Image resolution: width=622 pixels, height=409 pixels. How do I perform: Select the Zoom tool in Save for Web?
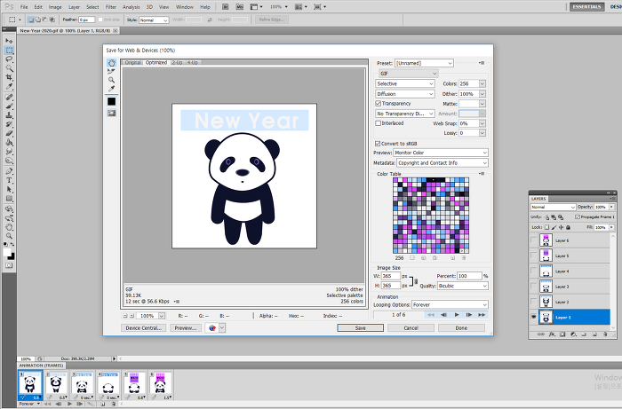111,80
